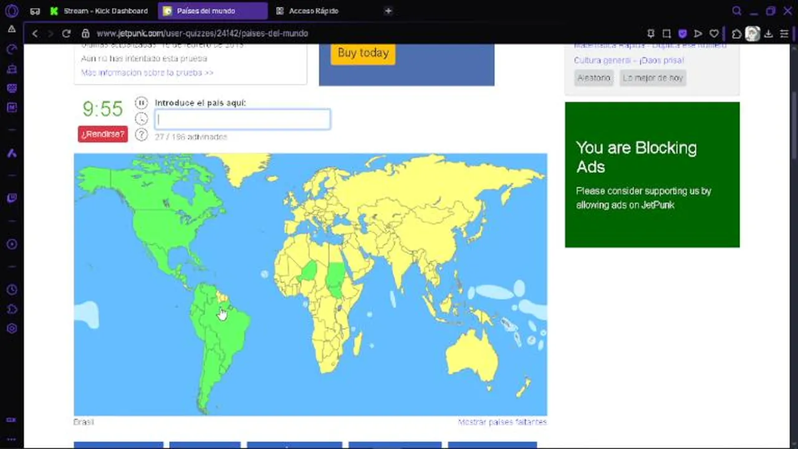The width and height of the screenshot is (798, 449).
Task: Click the Buy today button
Action: (363, 53)
